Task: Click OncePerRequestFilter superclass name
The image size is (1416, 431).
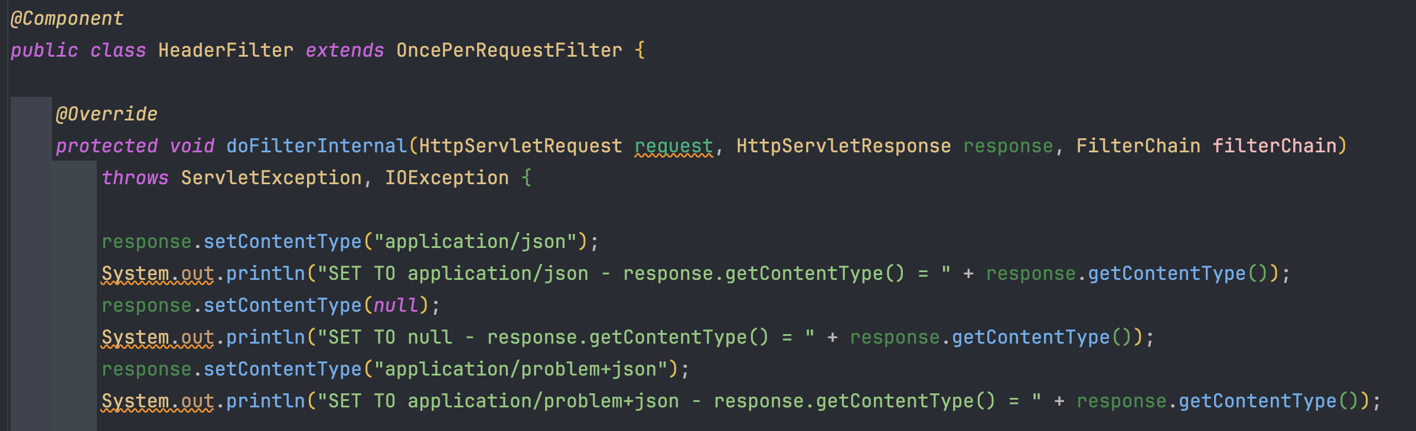Action: 509,50
